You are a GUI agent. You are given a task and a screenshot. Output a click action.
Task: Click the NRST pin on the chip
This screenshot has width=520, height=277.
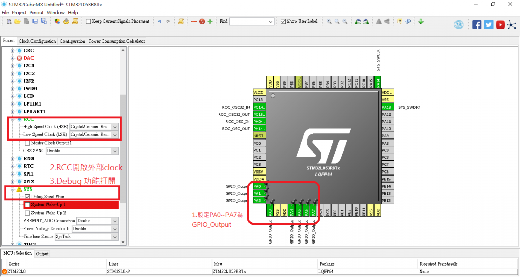point(259,136)
